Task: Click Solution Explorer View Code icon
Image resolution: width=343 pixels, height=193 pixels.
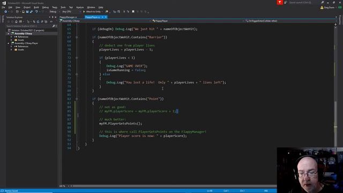Action: click(x=51, y=21)
